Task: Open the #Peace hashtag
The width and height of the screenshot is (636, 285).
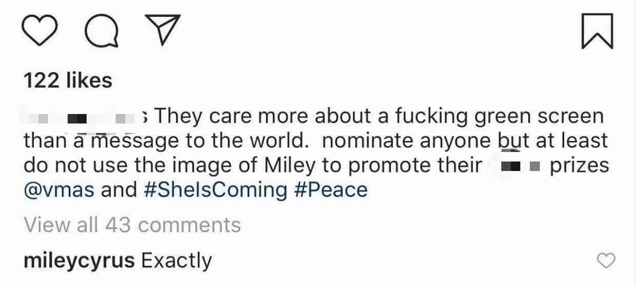Action: coord(330,189)
